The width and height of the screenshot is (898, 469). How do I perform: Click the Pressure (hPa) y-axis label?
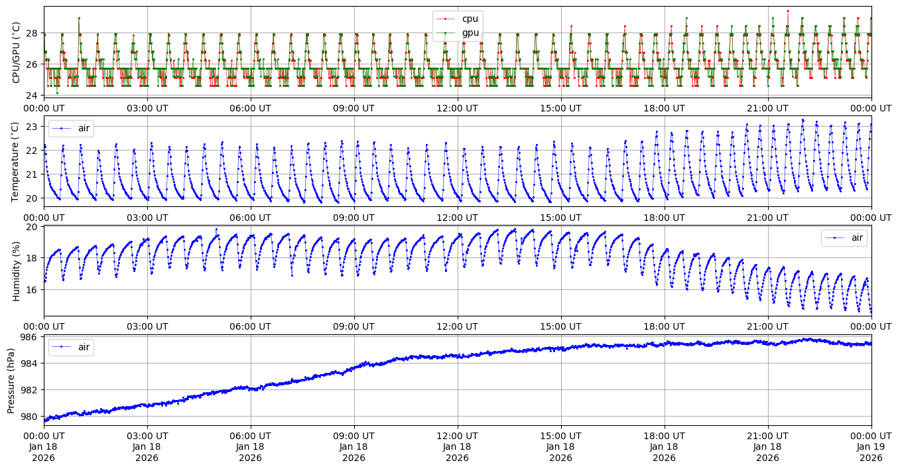[x=11, y=380]
